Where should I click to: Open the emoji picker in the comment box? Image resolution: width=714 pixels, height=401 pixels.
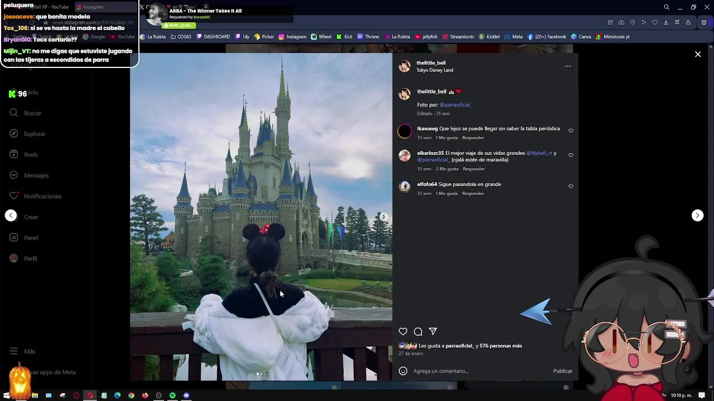coord(403,371)
